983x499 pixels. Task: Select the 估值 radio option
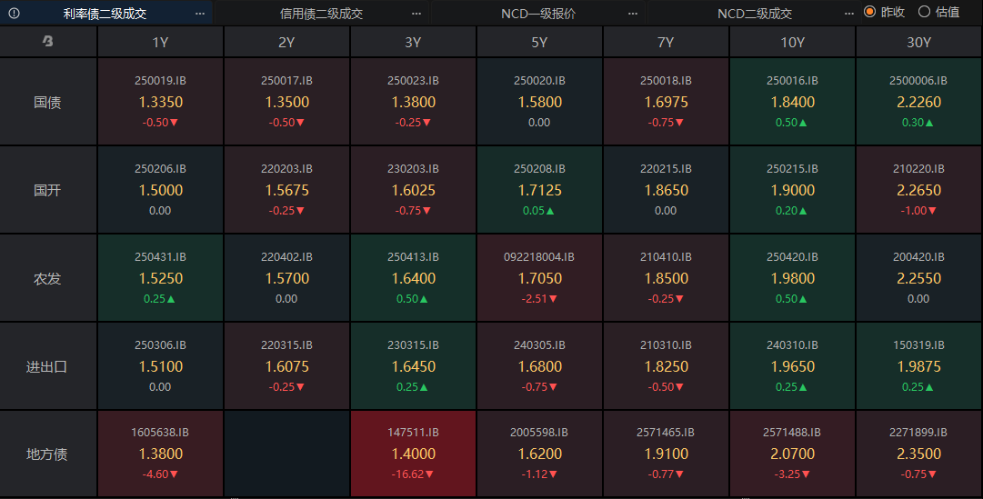[925, 12]
